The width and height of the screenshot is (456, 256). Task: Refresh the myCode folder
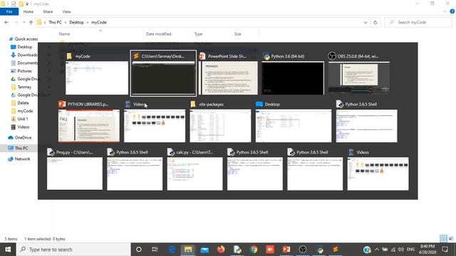(375, 22)
